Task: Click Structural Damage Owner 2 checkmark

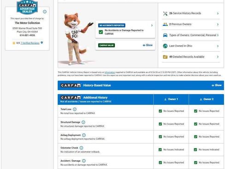Action: (195, 124)
